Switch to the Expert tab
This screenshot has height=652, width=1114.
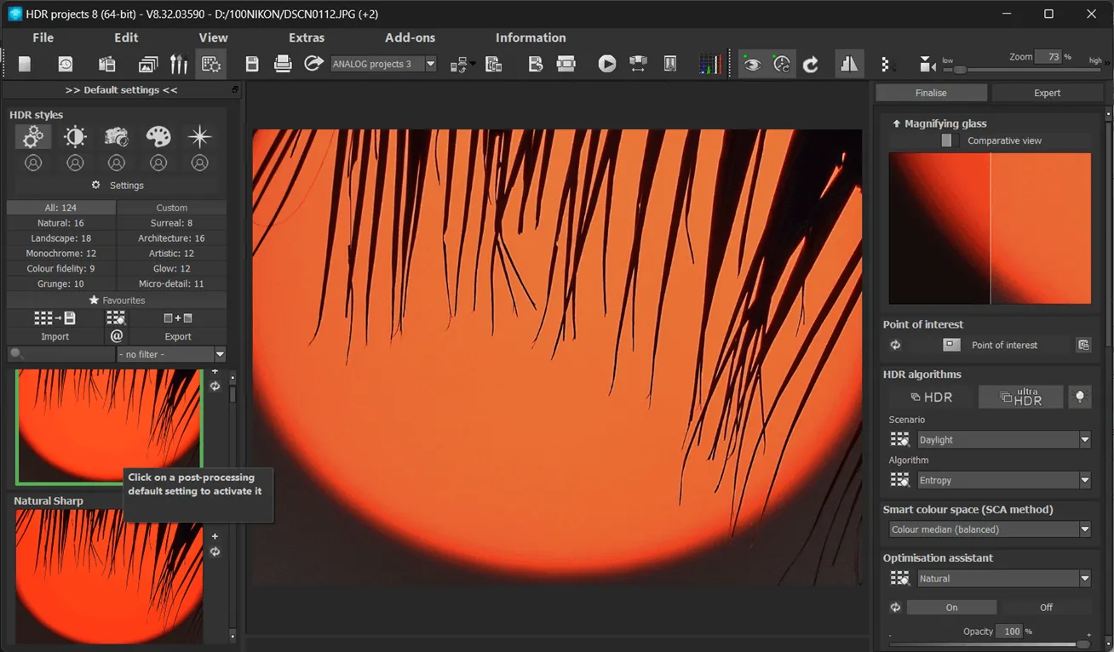point(1047,93)
